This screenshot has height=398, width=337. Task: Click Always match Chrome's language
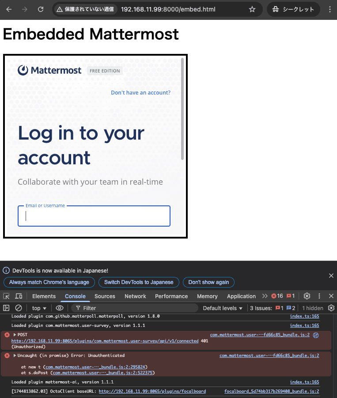[x=49, y=282]
